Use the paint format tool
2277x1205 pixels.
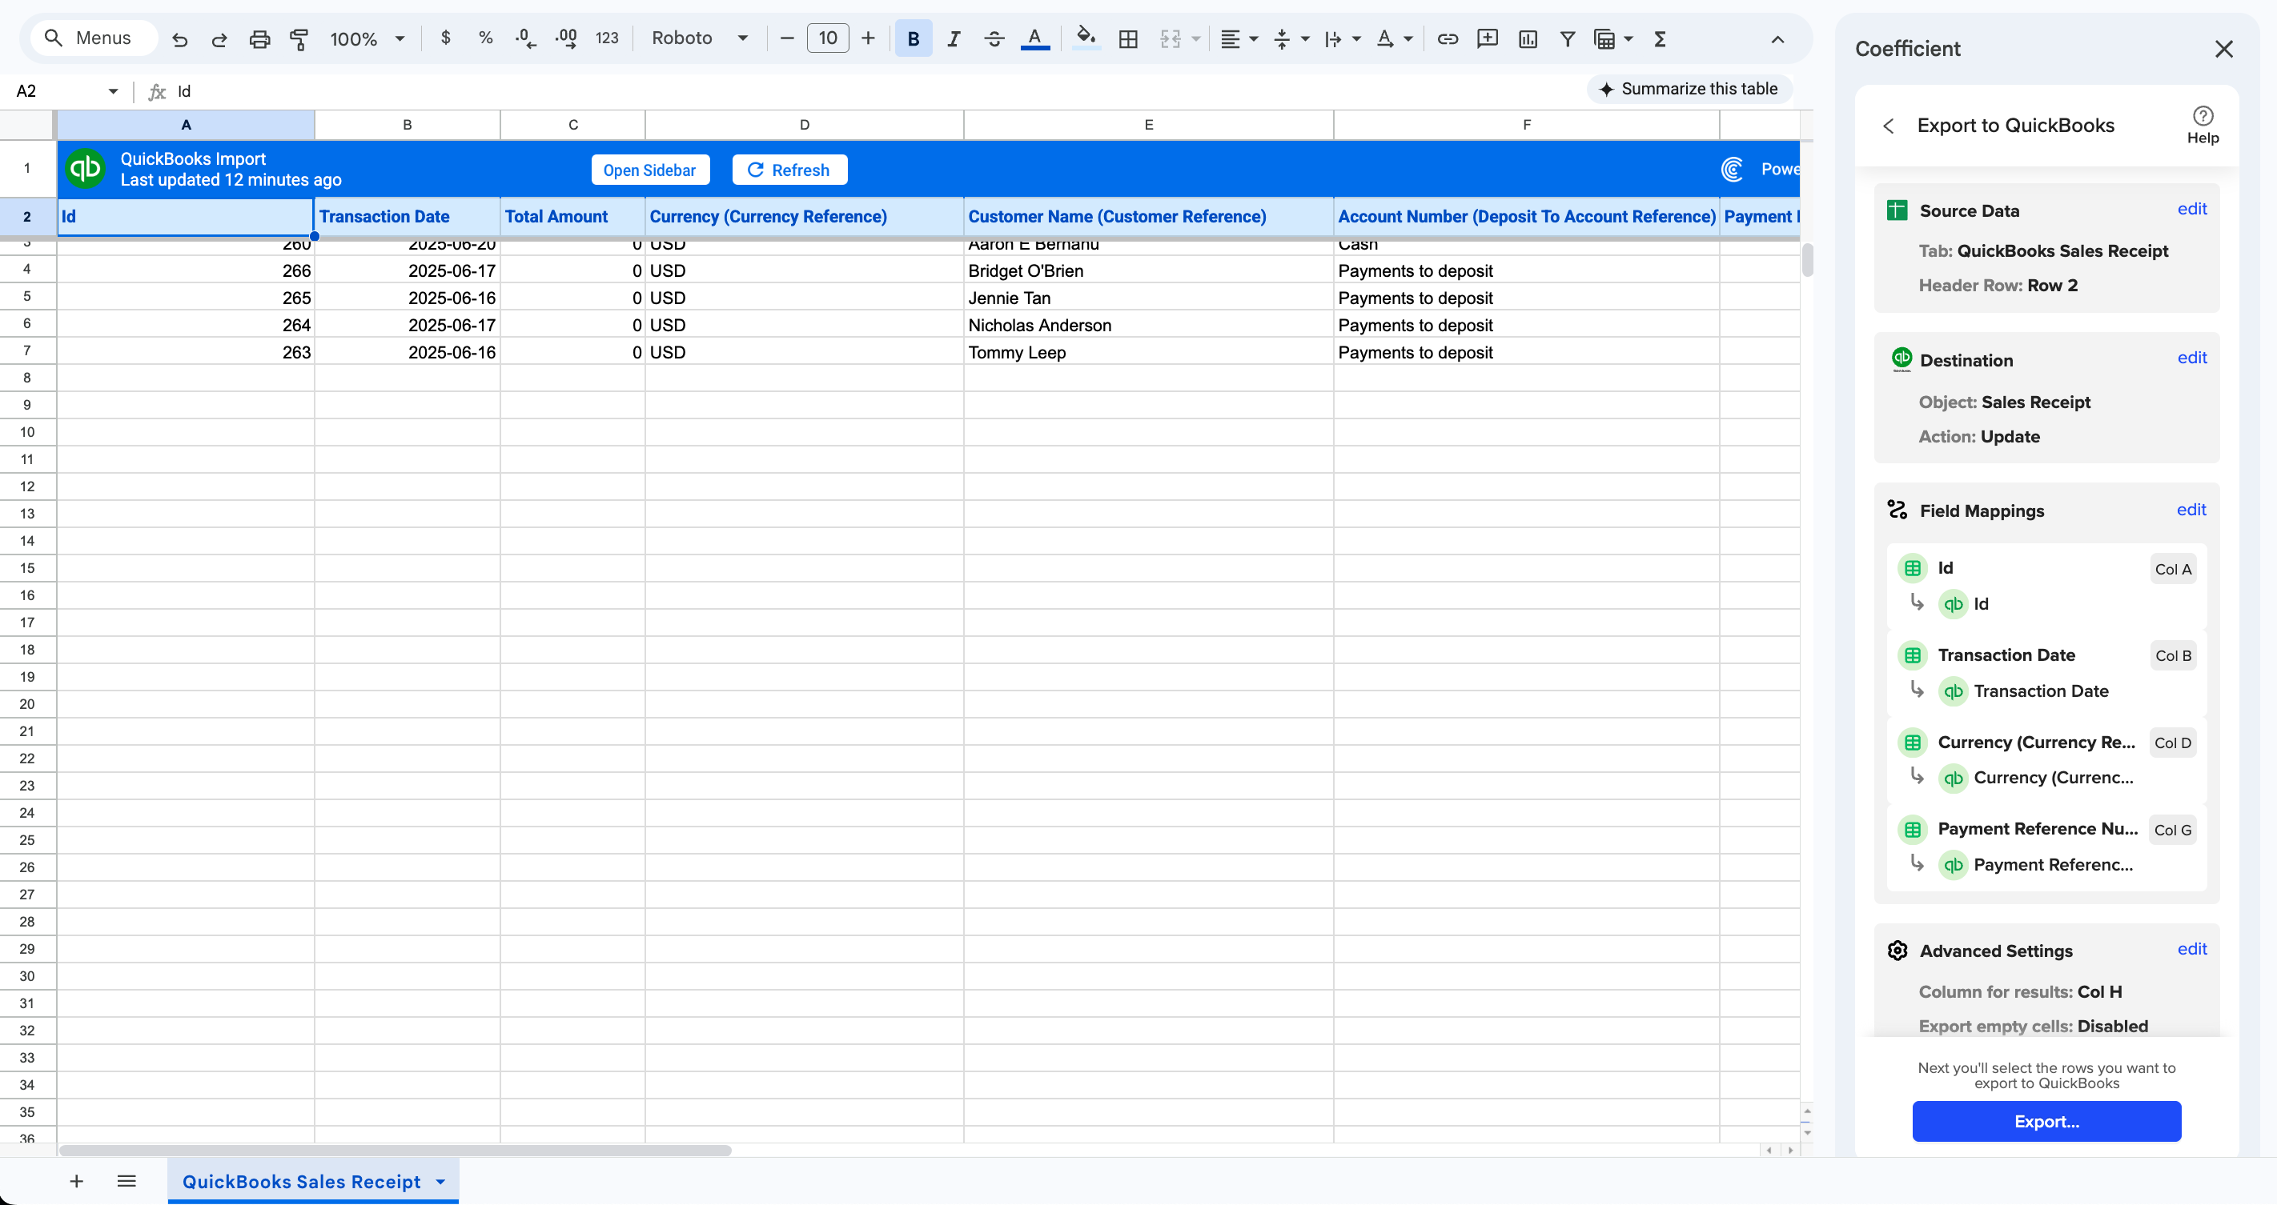(x=299, y=38)
